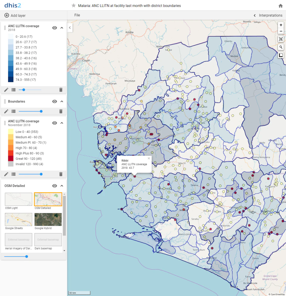286x296 pixels.
Task: Edit the Boundaries layer with the pencil icon
Action: [x=6, y=111]
